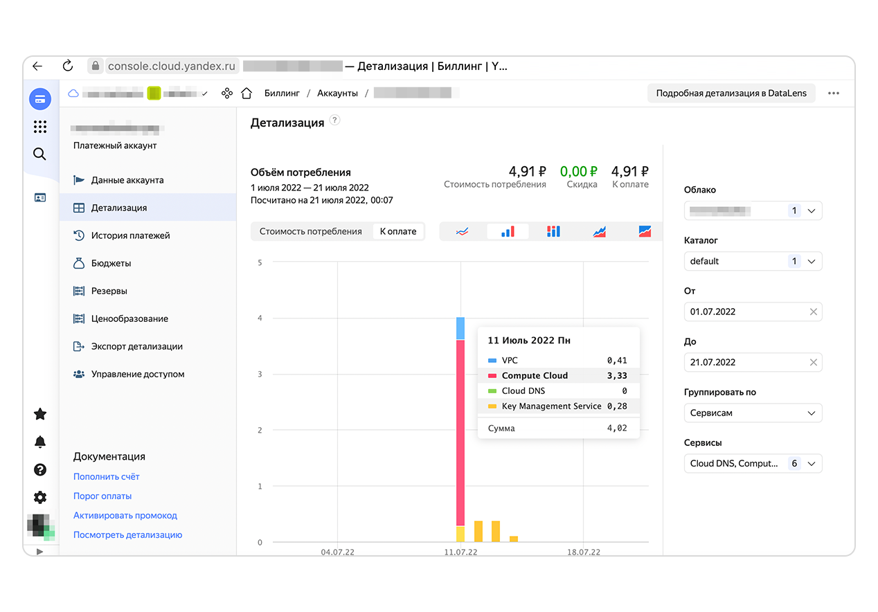The height and width of the screenshot is (612, 878).
Task: Click the green 0,00 ₽ discount amount
Action: (578, 172)
